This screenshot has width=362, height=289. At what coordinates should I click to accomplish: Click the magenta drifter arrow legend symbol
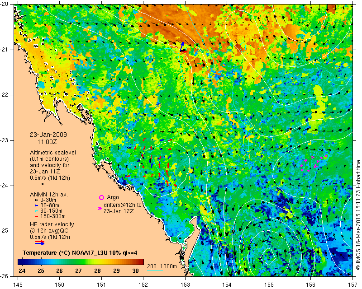pyautogui.click(x=100, y=208)
